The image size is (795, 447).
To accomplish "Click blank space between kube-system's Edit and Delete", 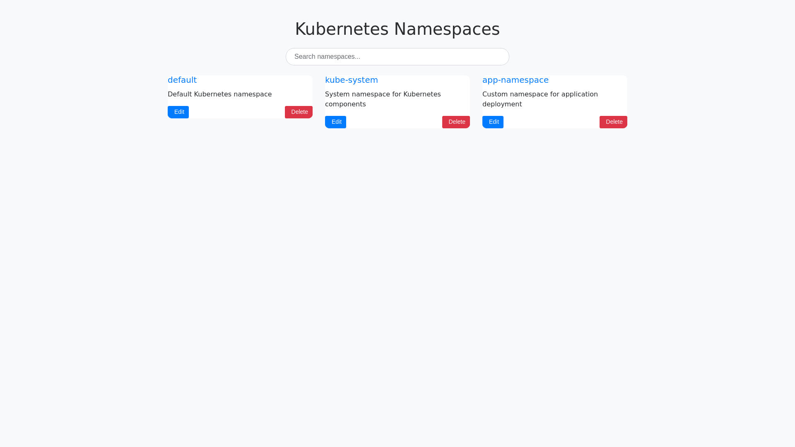I will coord(394,122).
